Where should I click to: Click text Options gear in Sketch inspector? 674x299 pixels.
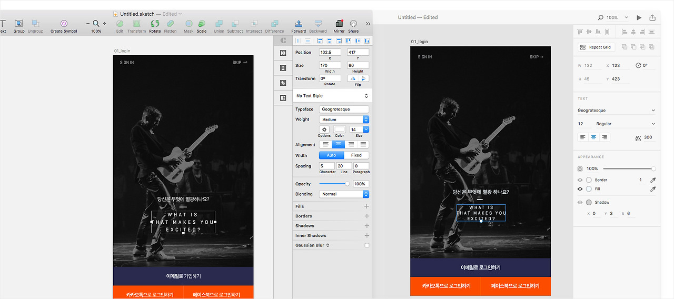click(x=324, y=129)
